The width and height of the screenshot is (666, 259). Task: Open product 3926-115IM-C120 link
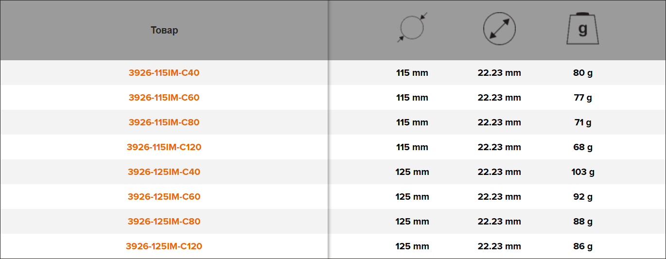click(x=164, y=147)
